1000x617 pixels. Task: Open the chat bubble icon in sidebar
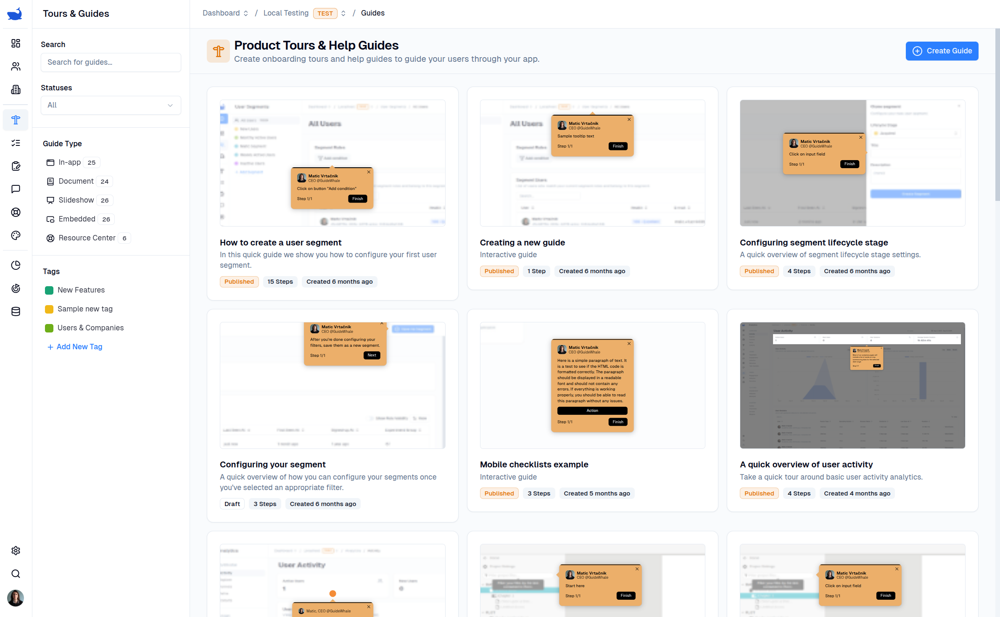pyautogui.click(x=16, y=189)
